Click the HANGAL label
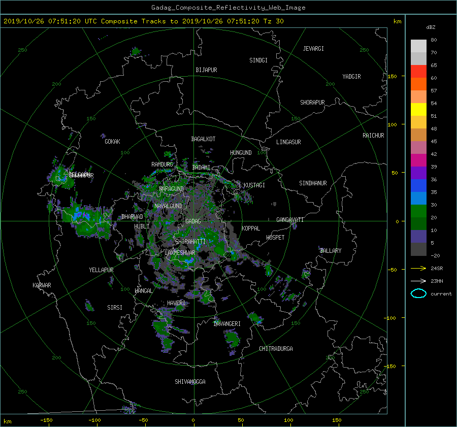 [x=143, y=291]
